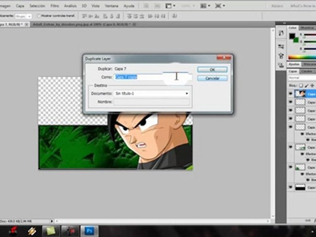Click distribute vertical centers icon
This screenshot has width=316, height=237.
135,16
